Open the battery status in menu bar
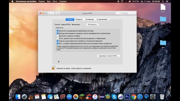180x101 pixels. click(136, 1)
